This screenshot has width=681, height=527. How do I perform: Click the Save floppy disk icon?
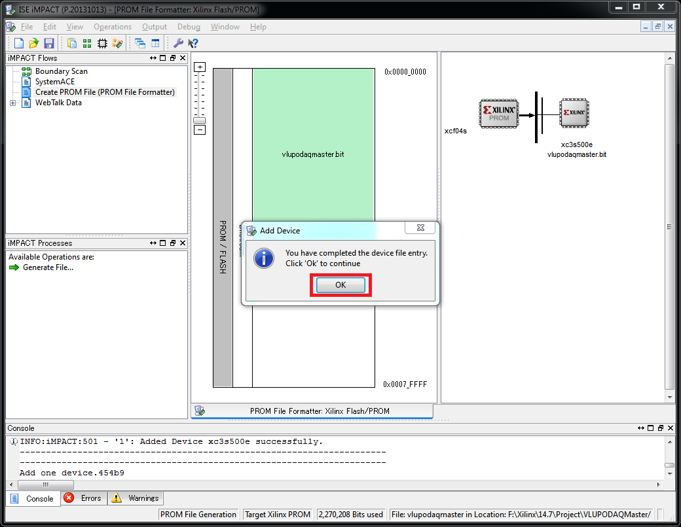[48, 43]
